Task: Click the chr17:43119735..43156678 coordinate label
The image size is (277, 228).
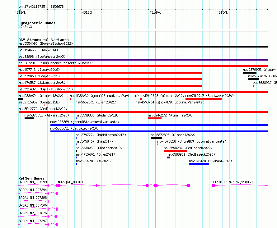Action: tap(41, 7)
